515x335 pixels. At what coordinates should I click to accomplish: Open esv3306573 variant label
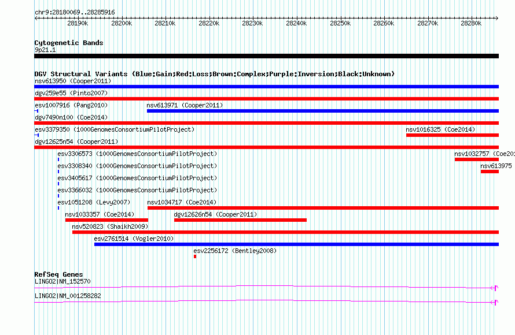click(137, 154)
